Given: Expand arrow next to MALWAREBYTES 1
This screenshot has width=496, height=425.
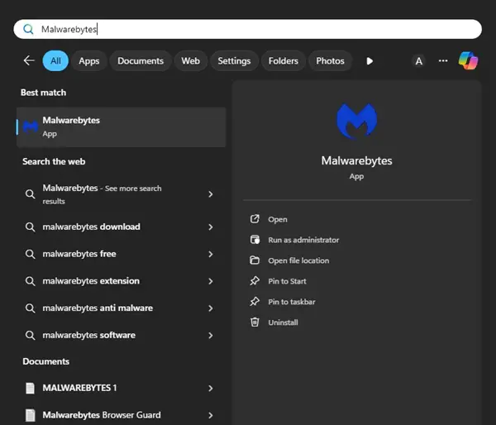Looking at the screenshot, I should coord(211,388).
